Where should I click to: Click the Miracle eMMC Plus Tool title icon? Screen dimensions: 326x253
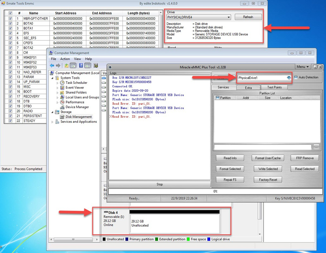tap(110, 67)
